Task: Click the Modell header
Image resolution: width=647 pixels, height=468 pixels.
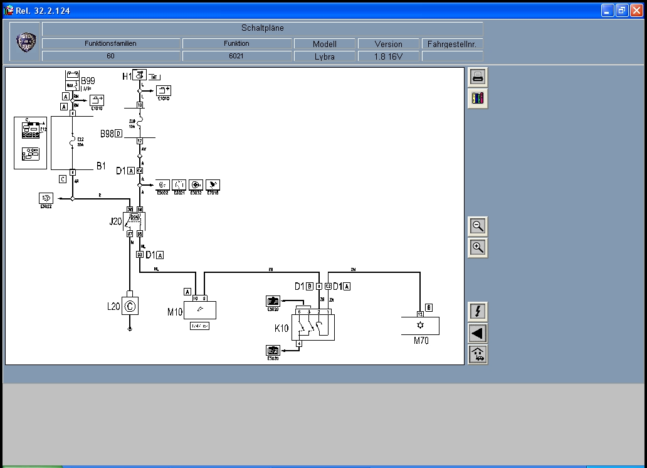Action: (x=324, y=44)
